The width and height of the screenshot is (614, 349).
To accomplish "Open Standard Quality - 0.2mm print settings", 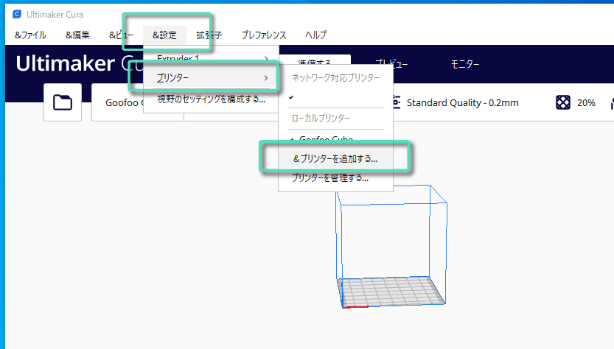I will (x=462, y=103).
